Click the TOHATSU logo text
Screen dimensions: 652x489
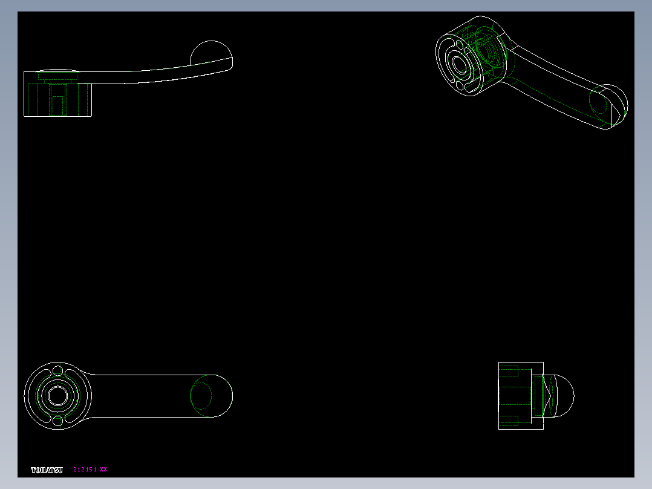(x=47, y=470)
